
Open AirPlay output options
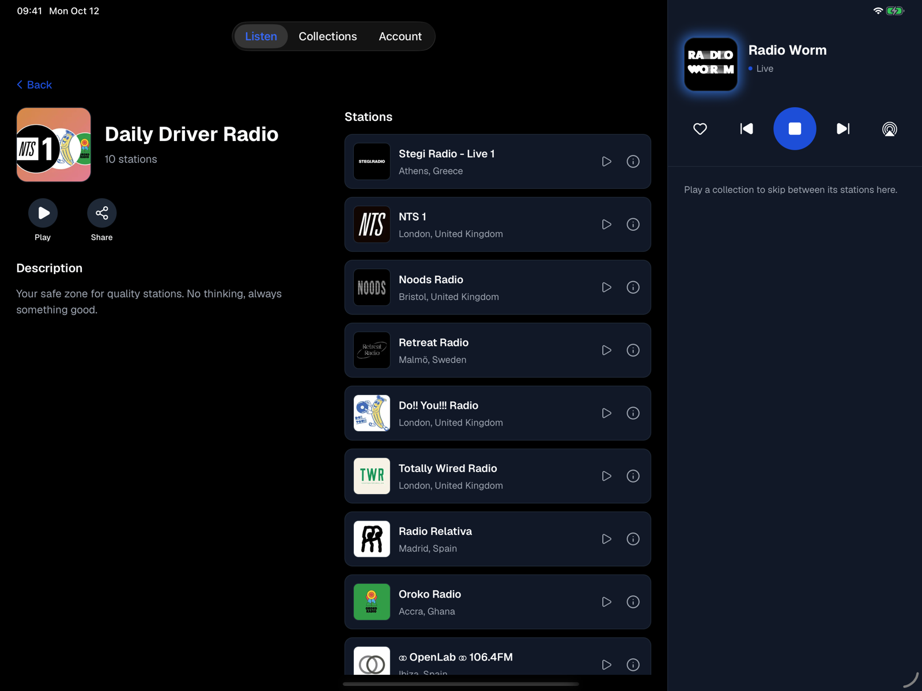tap(889, 129)
